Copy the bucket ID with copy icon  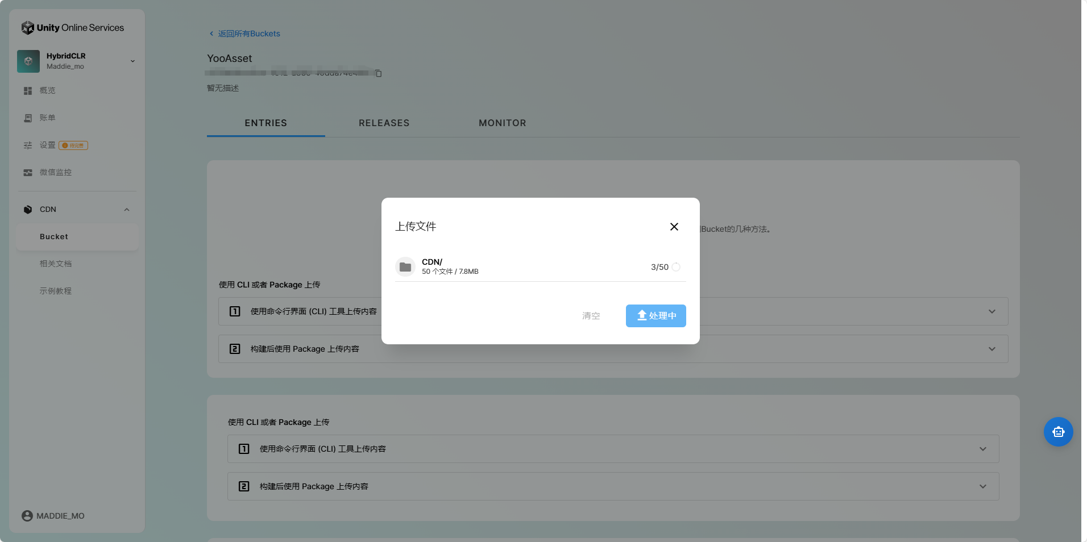click(x=379, y=73)
